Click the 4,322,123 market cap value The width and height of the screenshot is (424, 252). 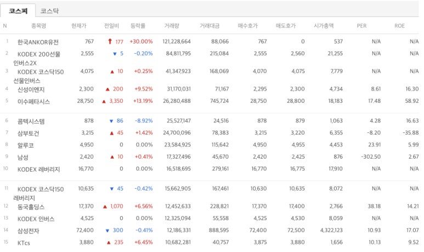pyautogui.click(x=331, y=231)
